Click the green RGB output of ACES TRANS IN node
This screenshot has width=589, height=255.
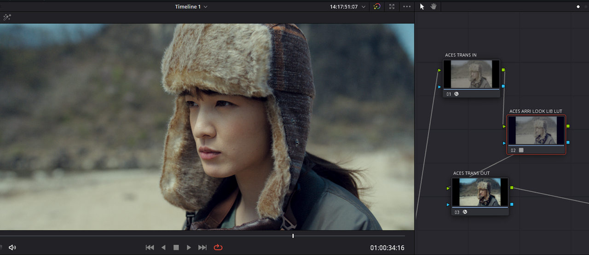tap(503, 70)
